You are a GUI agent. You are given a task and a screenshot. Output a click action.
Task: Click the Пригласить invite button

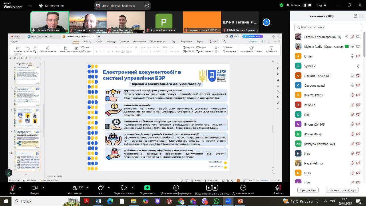tap(308, 190)
